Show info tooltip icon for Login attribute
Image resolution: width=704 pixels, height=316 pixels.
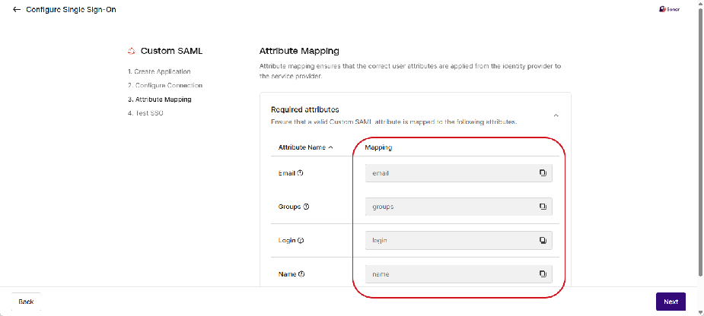click(301, 240)
